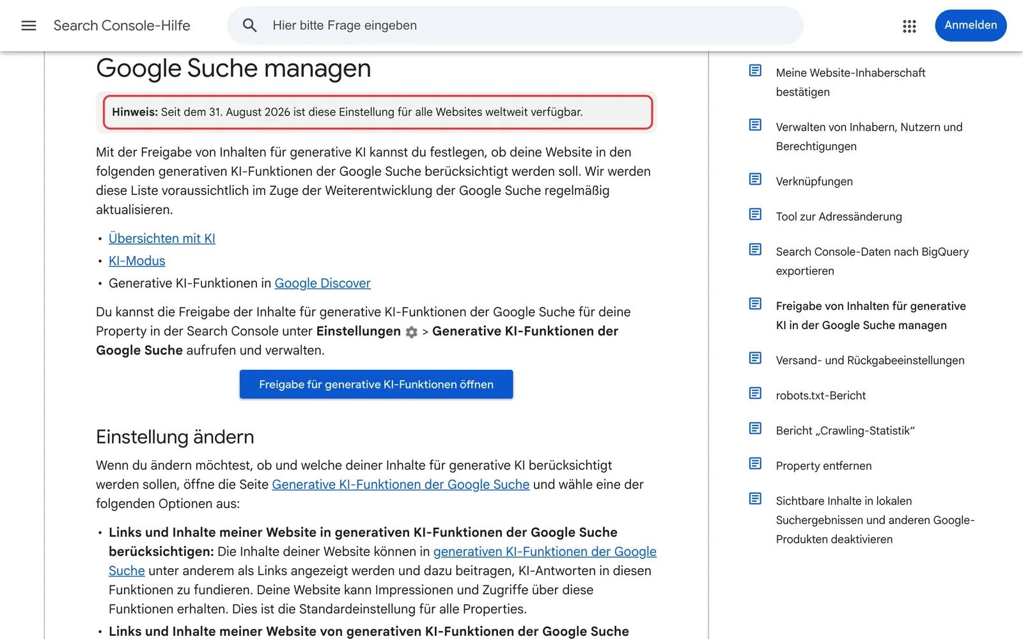Click the article icon beside Sichtbare Inhalte in lokalen
Viewport: 1023px width, 639px height.
(x=755, y=498)
